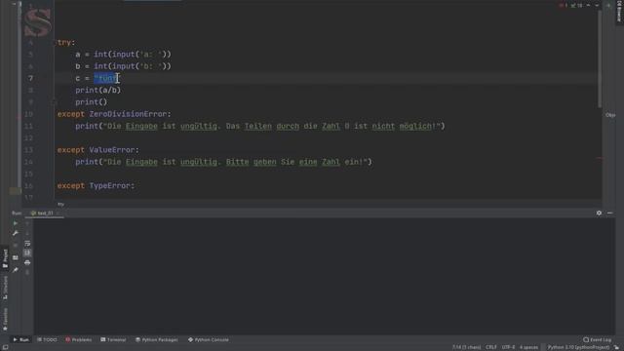
Task: Change the 4 spaces indent setting
Action: pos(528,347)
